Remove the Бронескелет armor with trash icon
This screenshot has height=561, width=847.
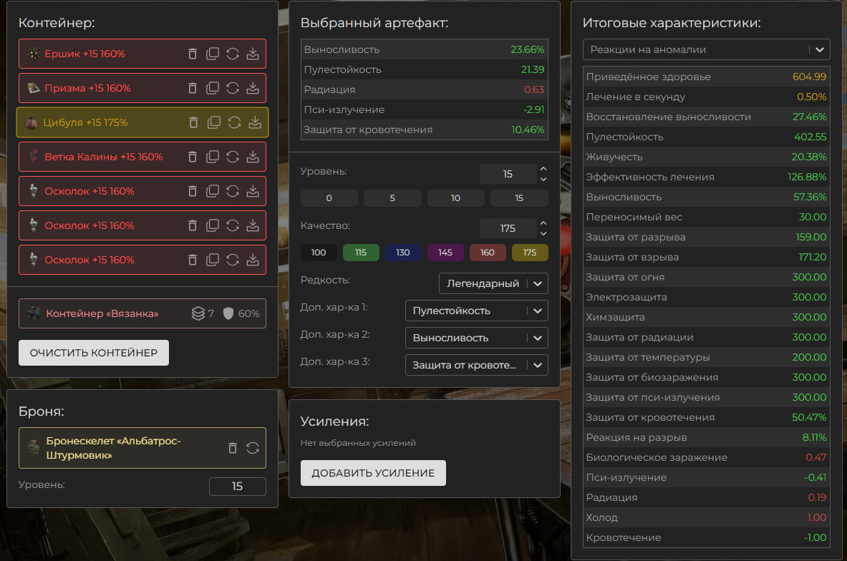click(232, 448)
